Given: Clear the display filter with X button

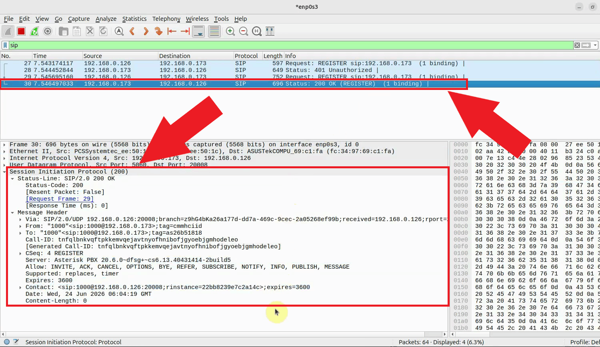Looking at the screenshot, I should click(577, 45).
